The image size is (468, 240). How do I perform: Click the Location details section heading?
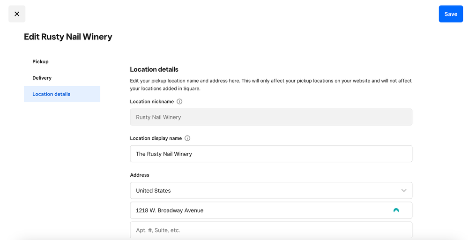(154, 69)
